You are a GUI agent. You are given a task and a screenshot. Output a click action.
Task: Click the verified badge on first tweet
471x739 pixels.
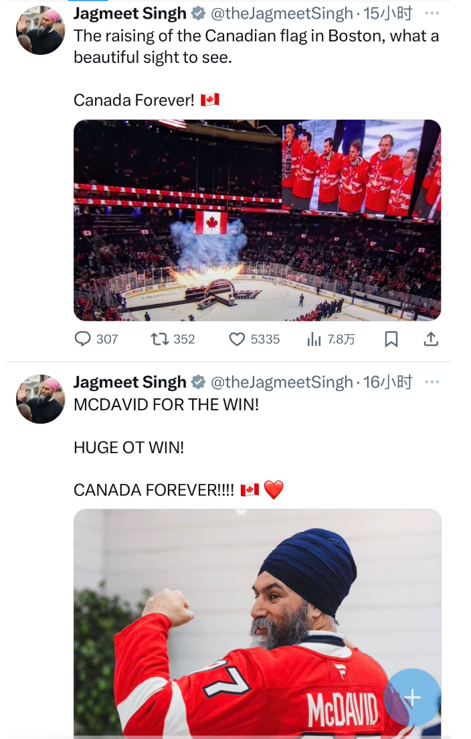199,13
